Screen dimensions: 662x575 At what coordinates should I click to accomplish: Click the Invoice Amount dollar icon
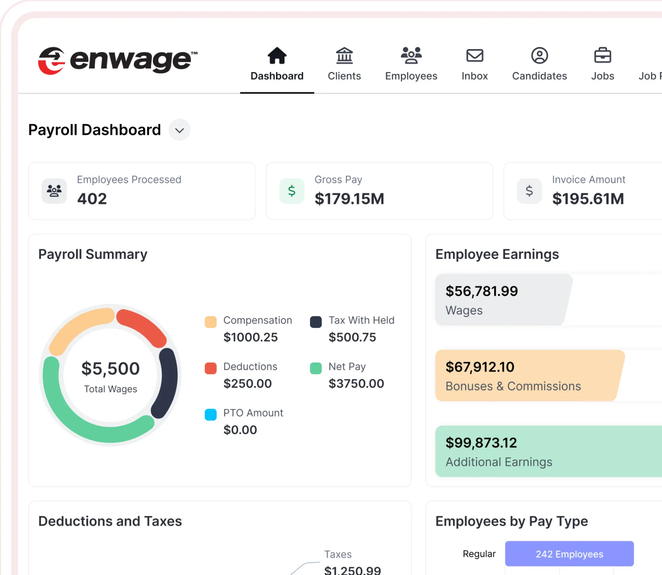[x=529, y=191]
